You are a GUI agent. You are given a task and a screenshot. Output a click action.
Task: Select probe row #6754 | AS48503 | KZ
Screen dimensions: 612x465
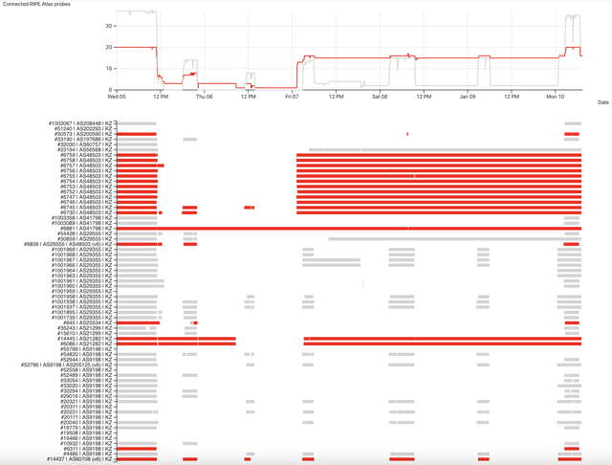(86, 181)
